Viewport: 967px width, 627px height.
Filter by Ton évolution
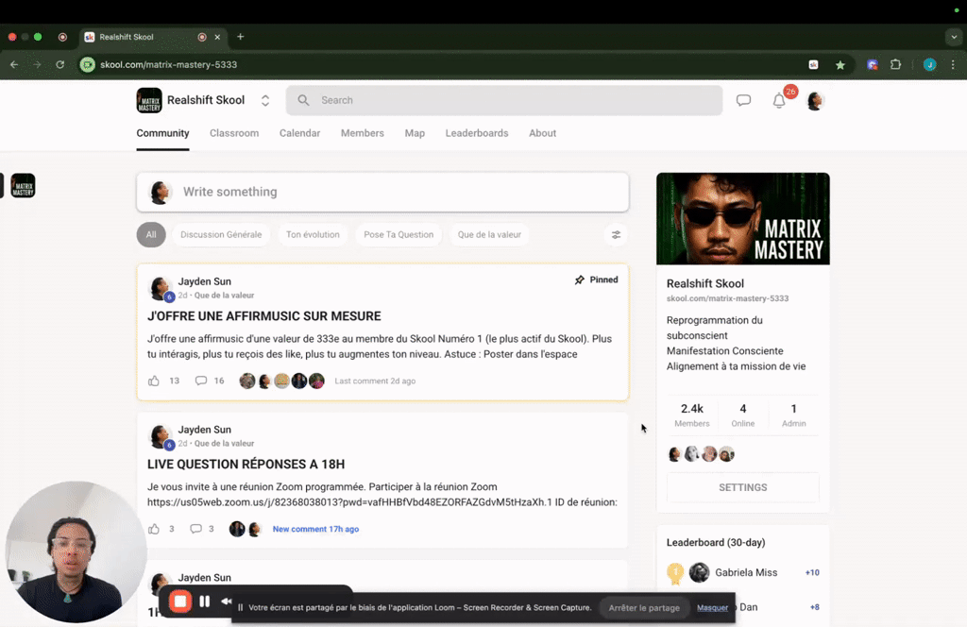pyautogui.click(x=313, y=235)
